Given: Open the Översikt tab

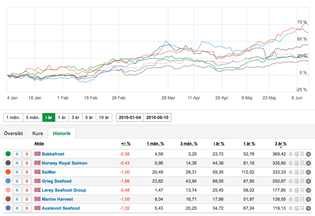Looking at the screenshot, I should (x=14, y=133).
